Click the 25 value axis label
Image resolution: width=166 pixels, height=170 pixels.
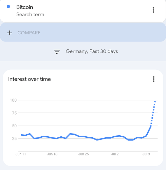[x=14, y=138]
